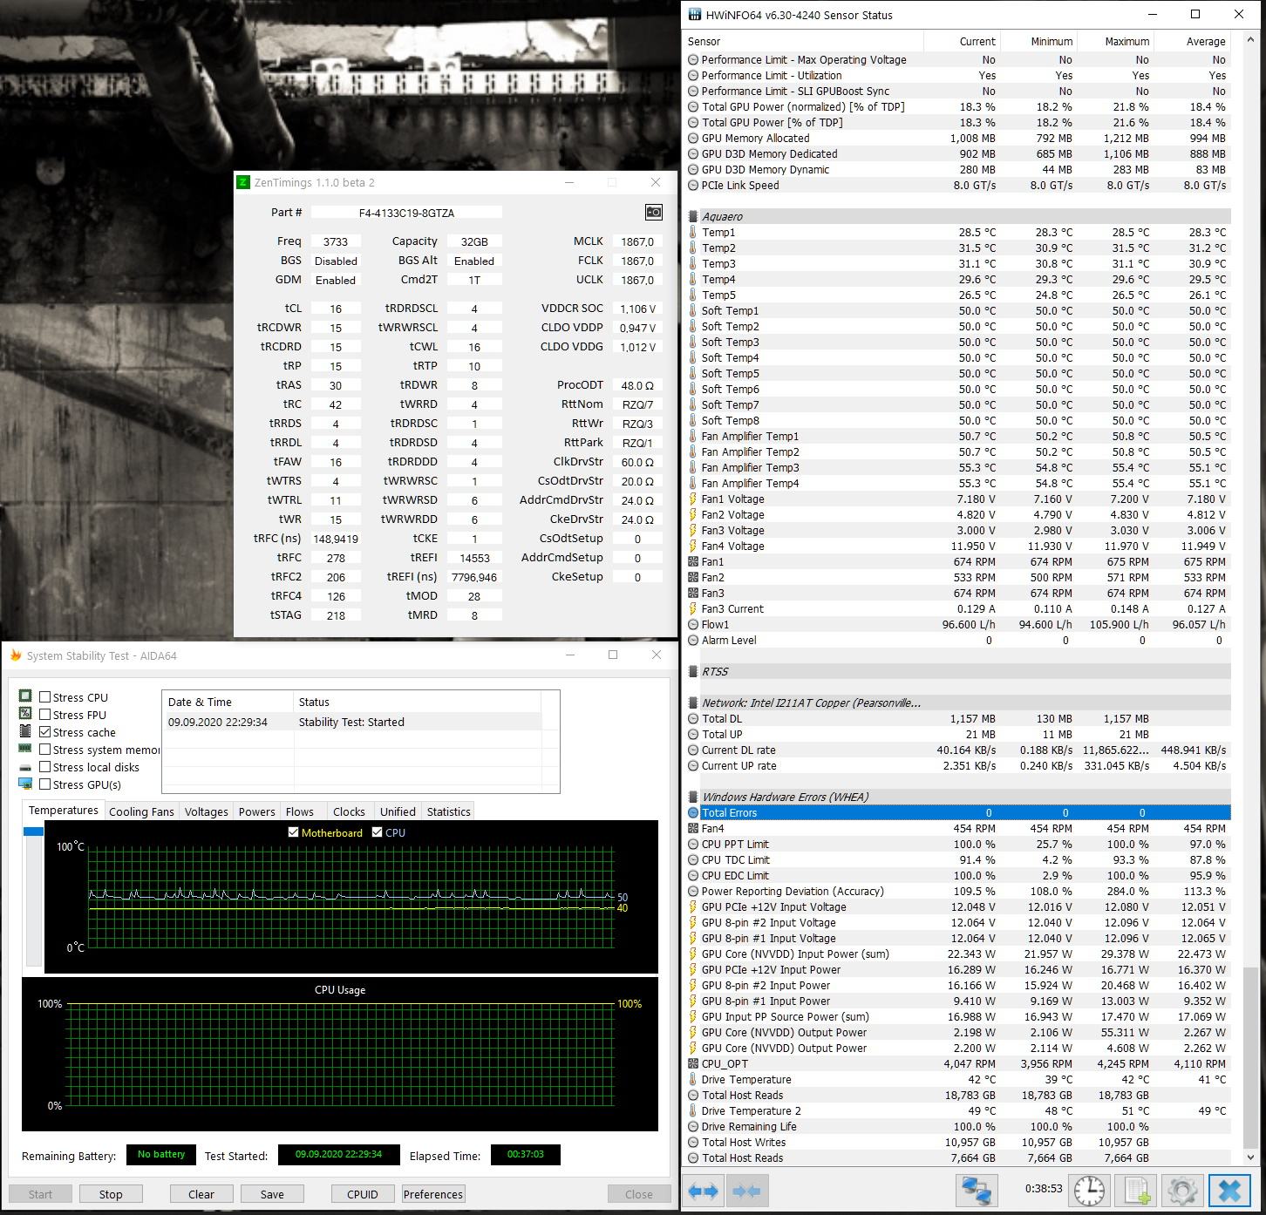Screen dimensions: 1266x1215
Task: Click HWiNFO expand columns arrows button
Action: 703,1191
